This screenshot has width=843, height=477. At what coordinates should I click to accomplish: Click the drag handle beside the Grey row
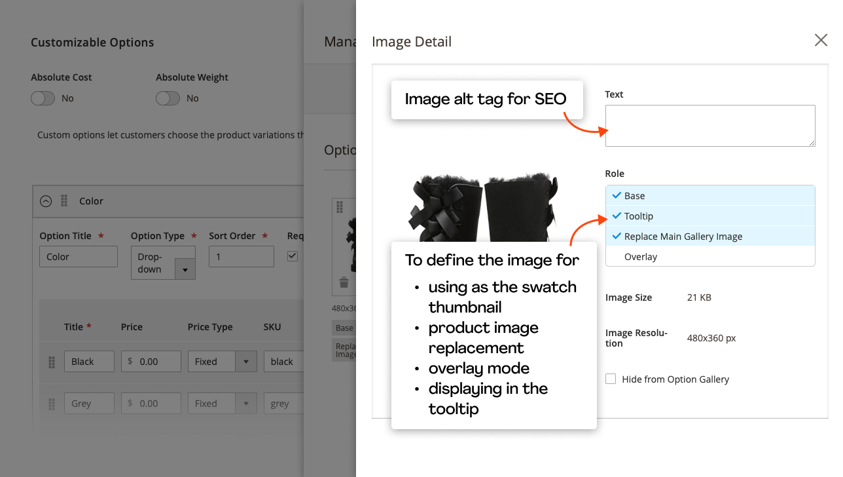51,403
